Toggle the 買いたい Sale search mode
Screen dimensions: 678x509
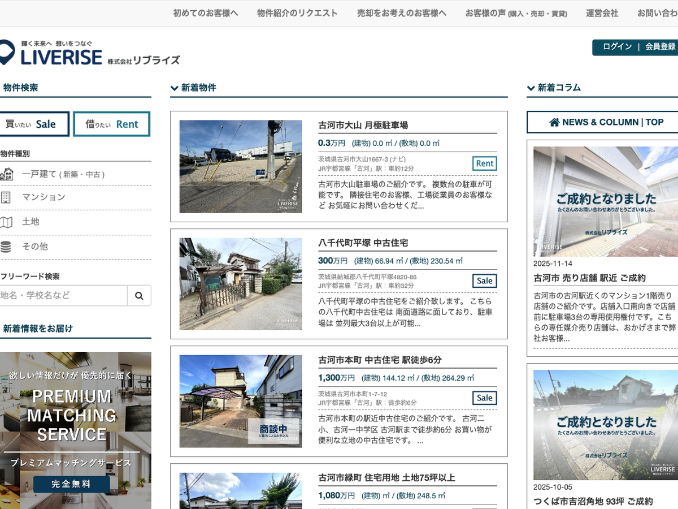[34, 124]
